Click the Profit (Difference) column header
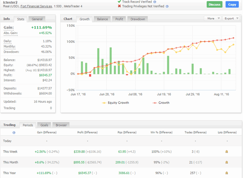Screen dimensions: 243x178 coord(88,133)
